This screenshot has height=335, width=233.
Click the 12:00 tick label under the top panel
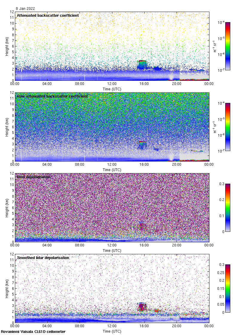coord(112,84)
